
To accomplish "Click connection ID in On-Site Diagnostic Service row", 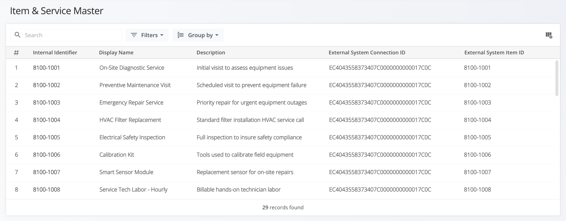I will pos(380,68).
